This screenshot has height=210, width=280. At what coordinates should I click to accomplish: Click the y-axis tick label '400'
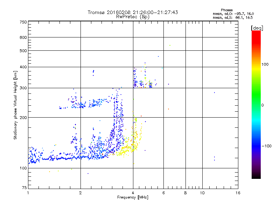coord(23,67)
